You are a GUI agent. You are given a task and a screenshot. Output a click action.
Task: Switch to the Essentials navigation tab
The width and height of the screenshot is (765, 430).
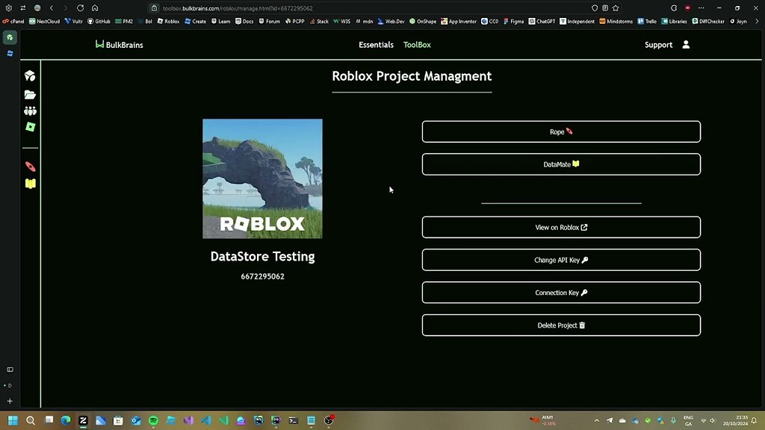click(376, 45)
